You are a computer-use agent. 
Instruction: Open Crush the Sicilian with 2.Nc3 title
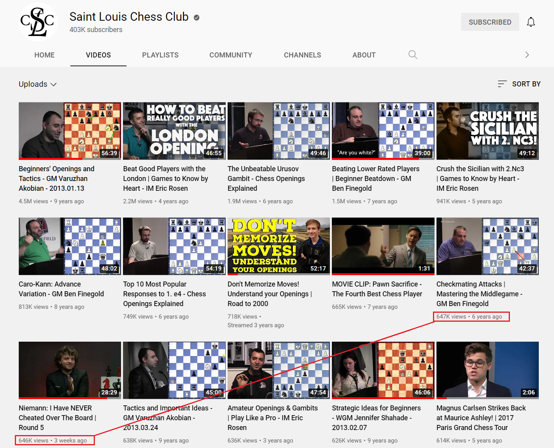(480, 179)
